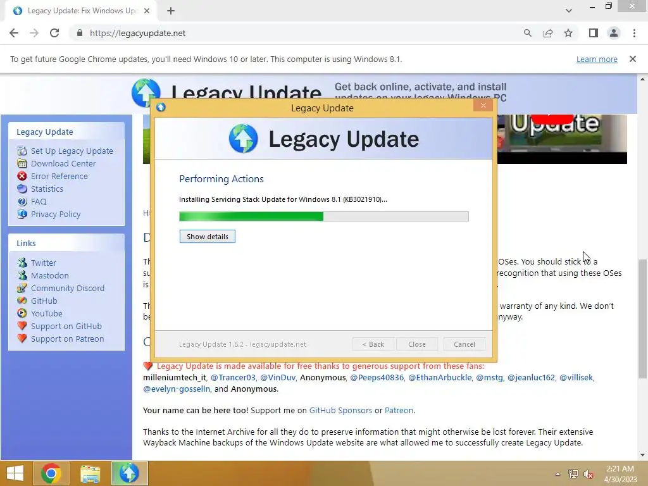Reload the page in Chrome

[x=54, y=33]
